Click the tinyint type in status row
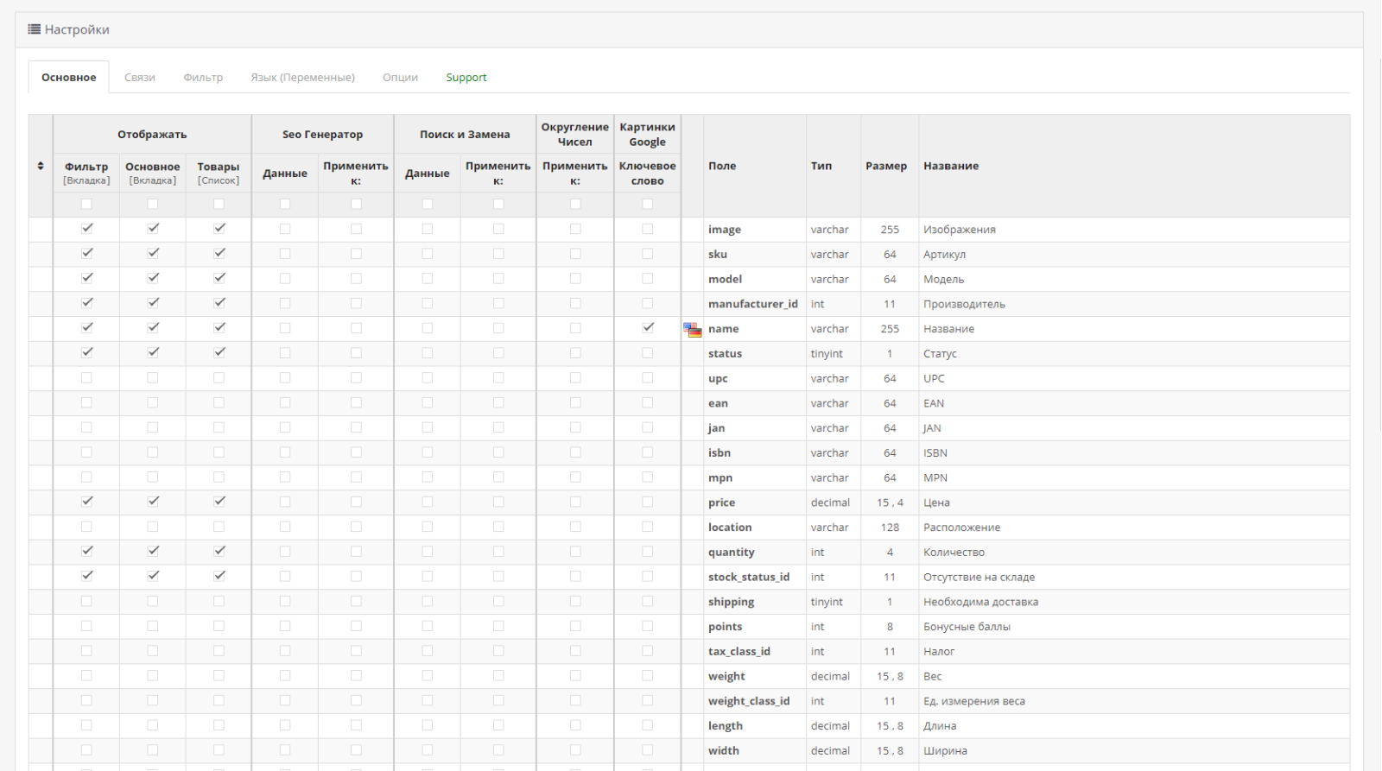This screenshot has width=1382, height=771. click(827, 354)
